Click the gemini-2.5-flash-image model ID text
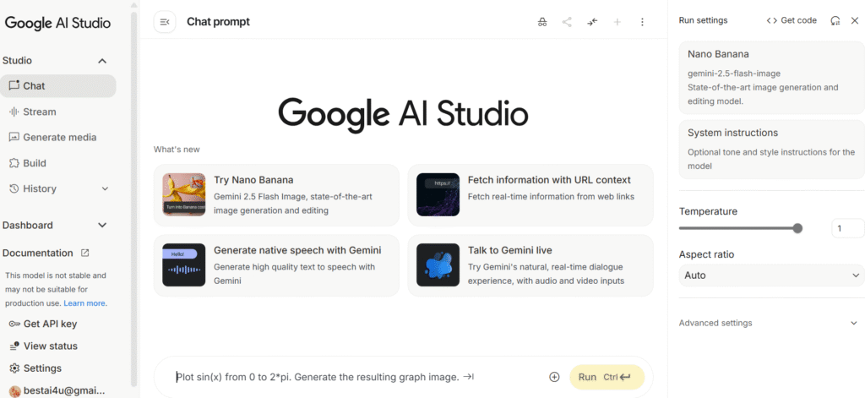Image resolution: width=865 pixels, height=398 pixels. (734, 74)
